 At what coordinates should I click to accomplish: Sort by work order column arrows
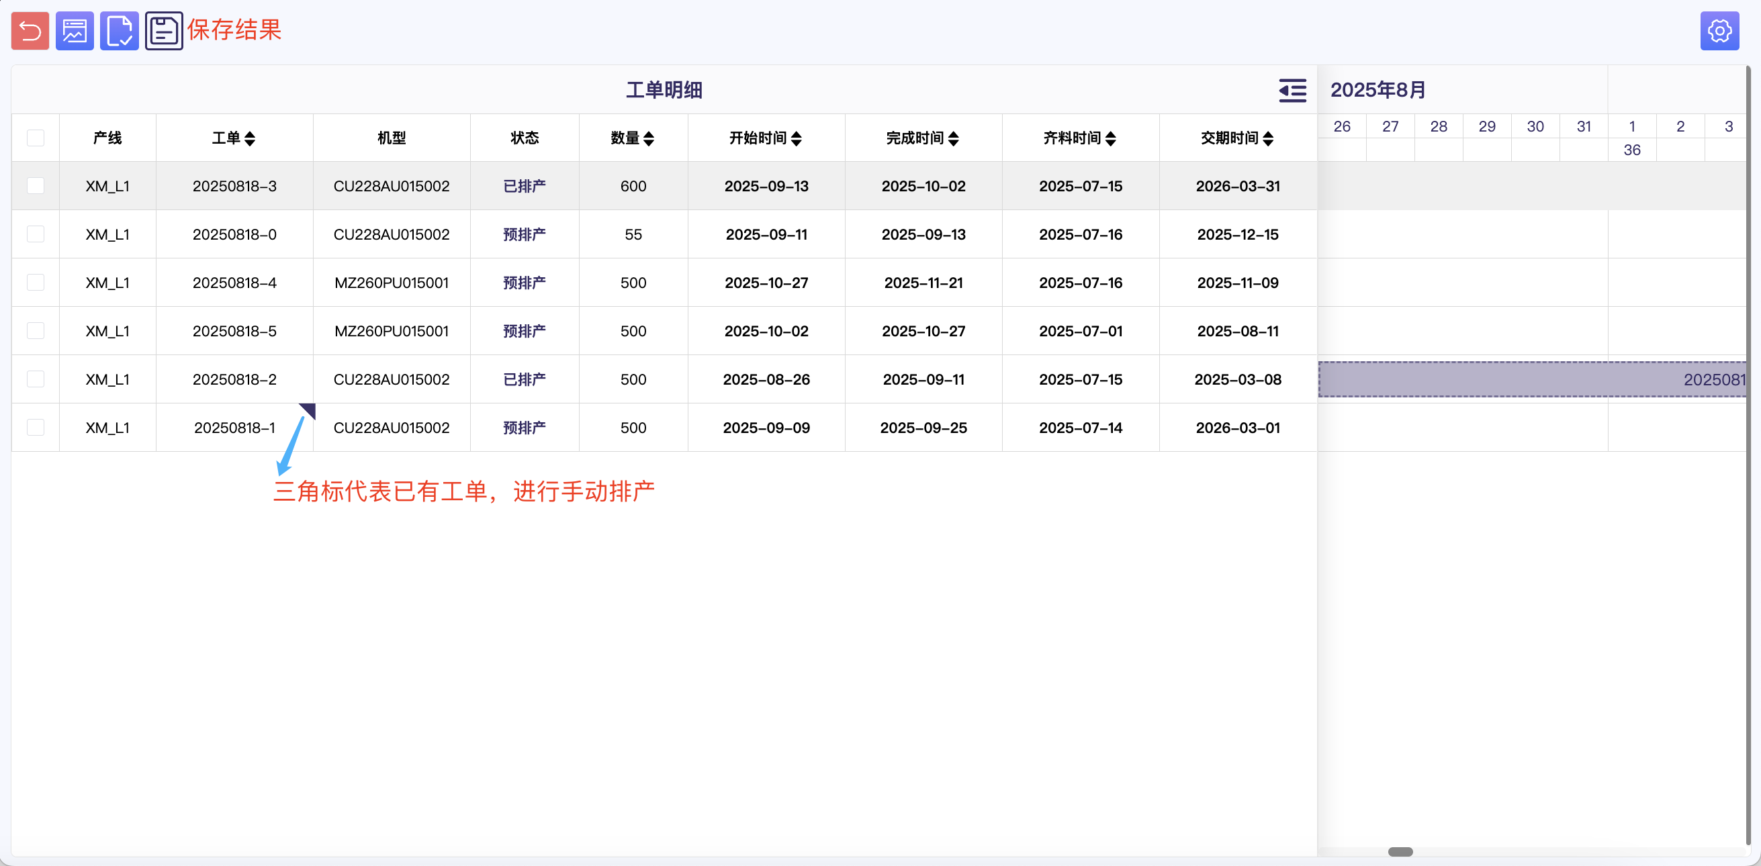[x=250, y=139]
